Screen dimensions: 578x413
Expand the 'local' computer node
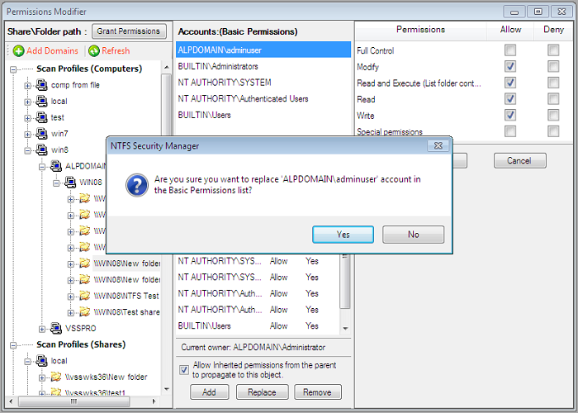(28, 102)
